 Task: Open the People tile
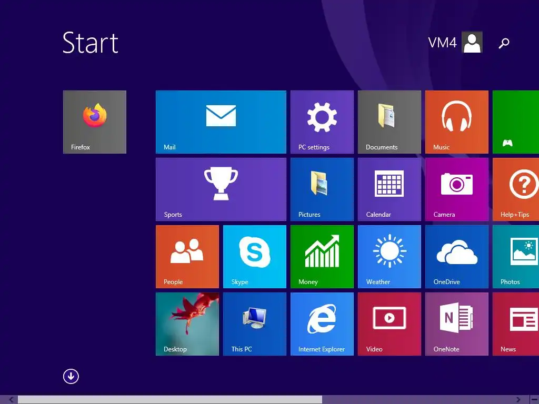point(187,257)
